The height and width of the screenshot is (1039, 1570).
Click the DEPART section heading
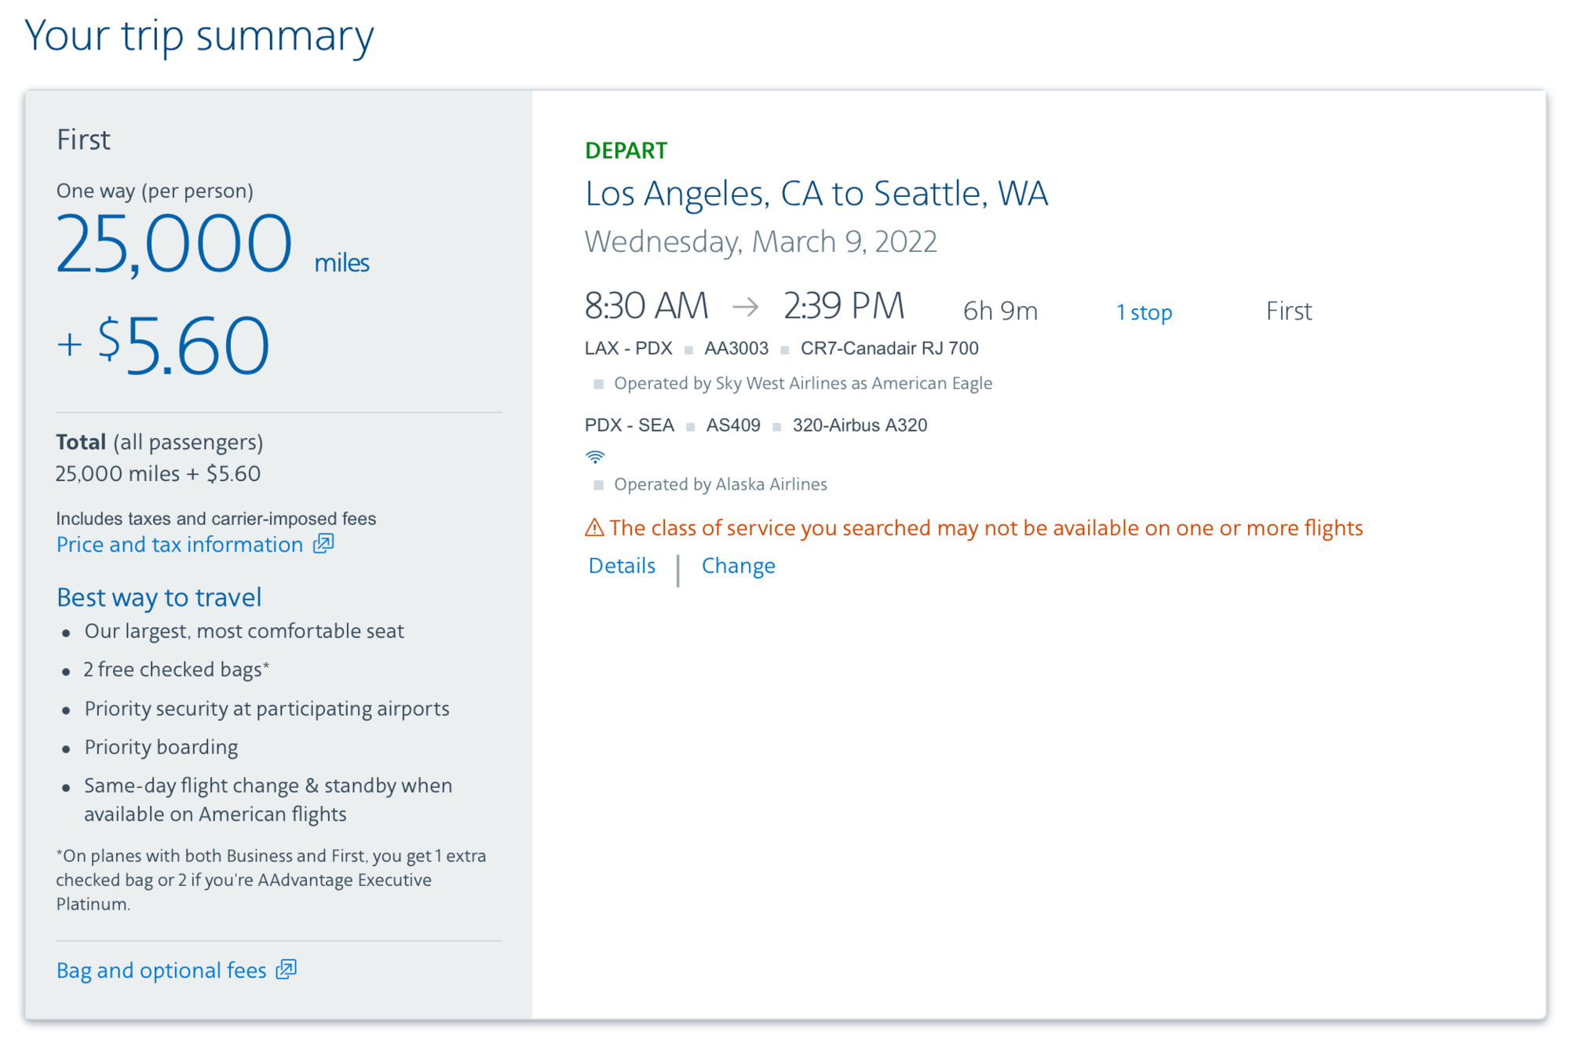click(626, 150)
